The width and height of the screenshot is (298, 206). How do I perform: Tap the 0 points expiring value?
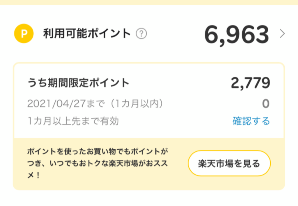(x=266, y=104)
